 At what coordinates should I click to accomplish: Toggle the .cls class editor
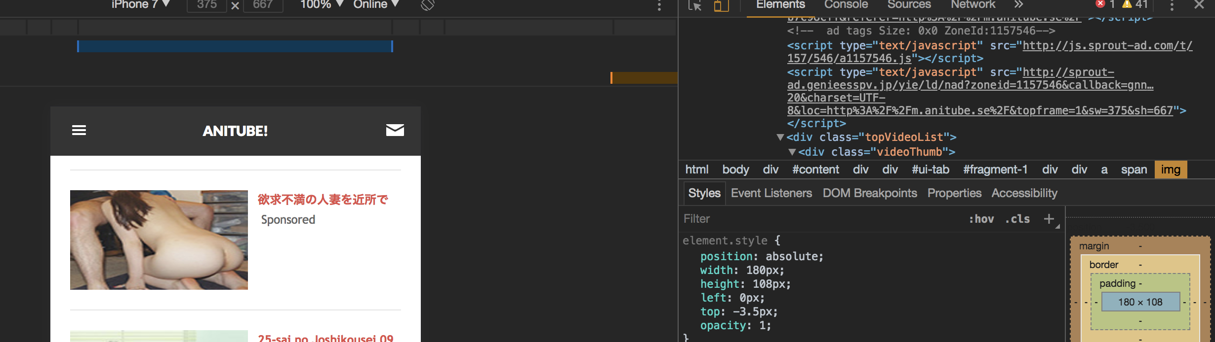(x=1017, y=219)
